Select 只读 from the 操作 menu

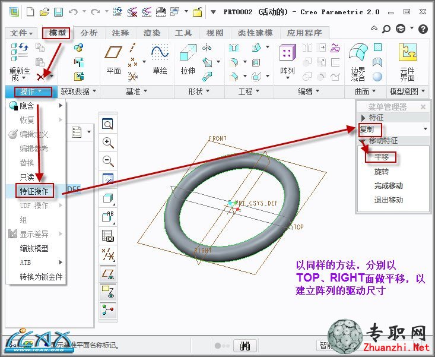(x=36, y=177)
